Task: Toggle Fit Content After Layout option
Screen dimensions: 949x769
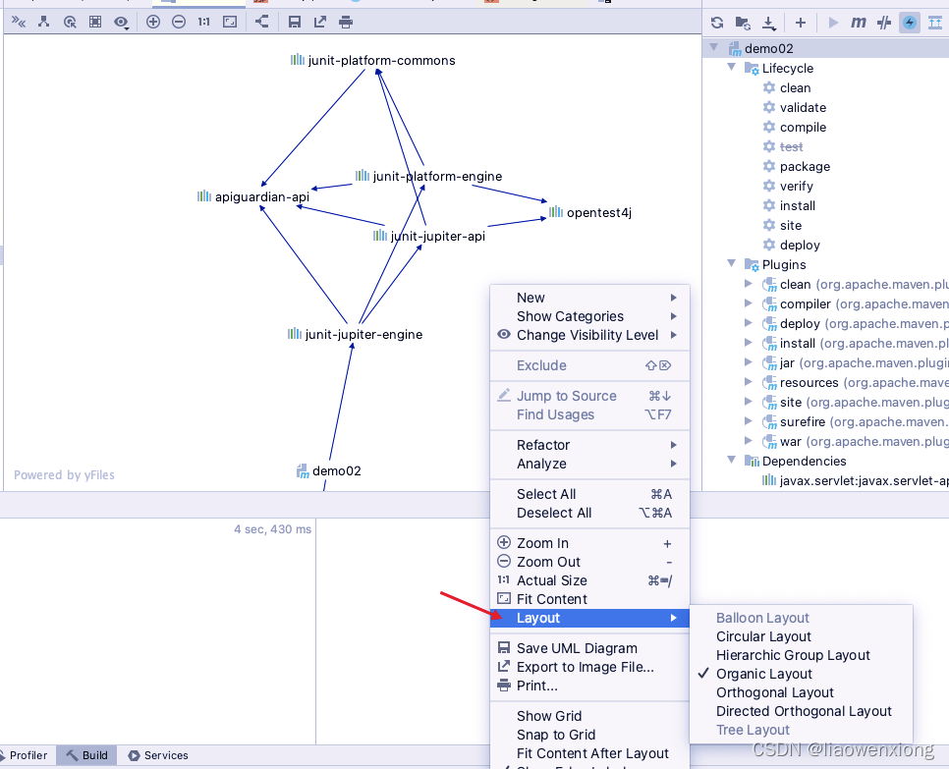Action: [x=590, y=753]
